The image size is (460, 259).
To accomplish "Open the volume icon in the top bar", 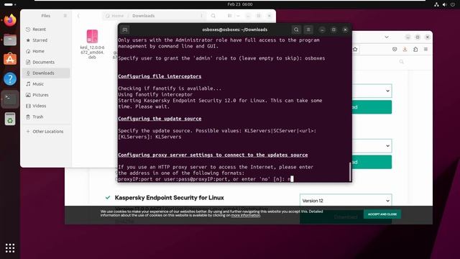I will tap(444, 4).
